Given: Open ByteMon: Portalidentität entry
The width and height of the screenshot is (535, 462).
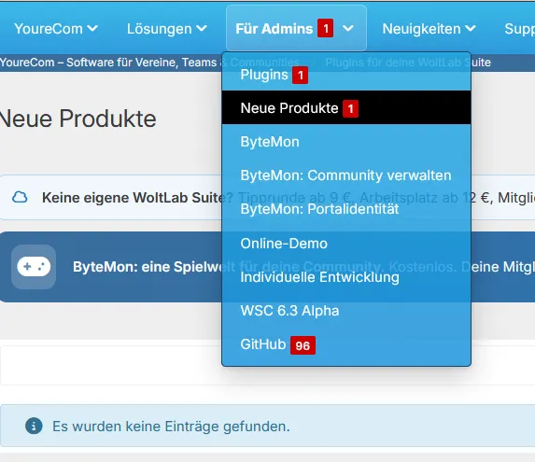Looking at the screenshot, I should click(x=346, y=209).
